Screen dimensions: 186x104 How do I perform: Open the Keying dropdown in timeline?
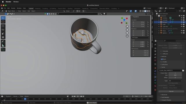point(16,96)
